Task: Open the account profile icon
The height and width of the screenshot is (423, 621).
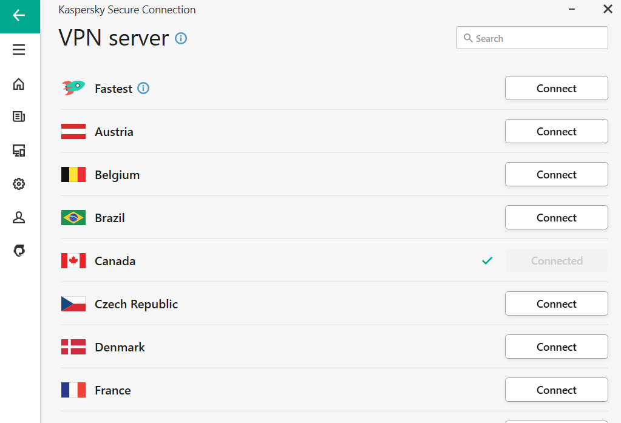Action: tap(19, 217)
